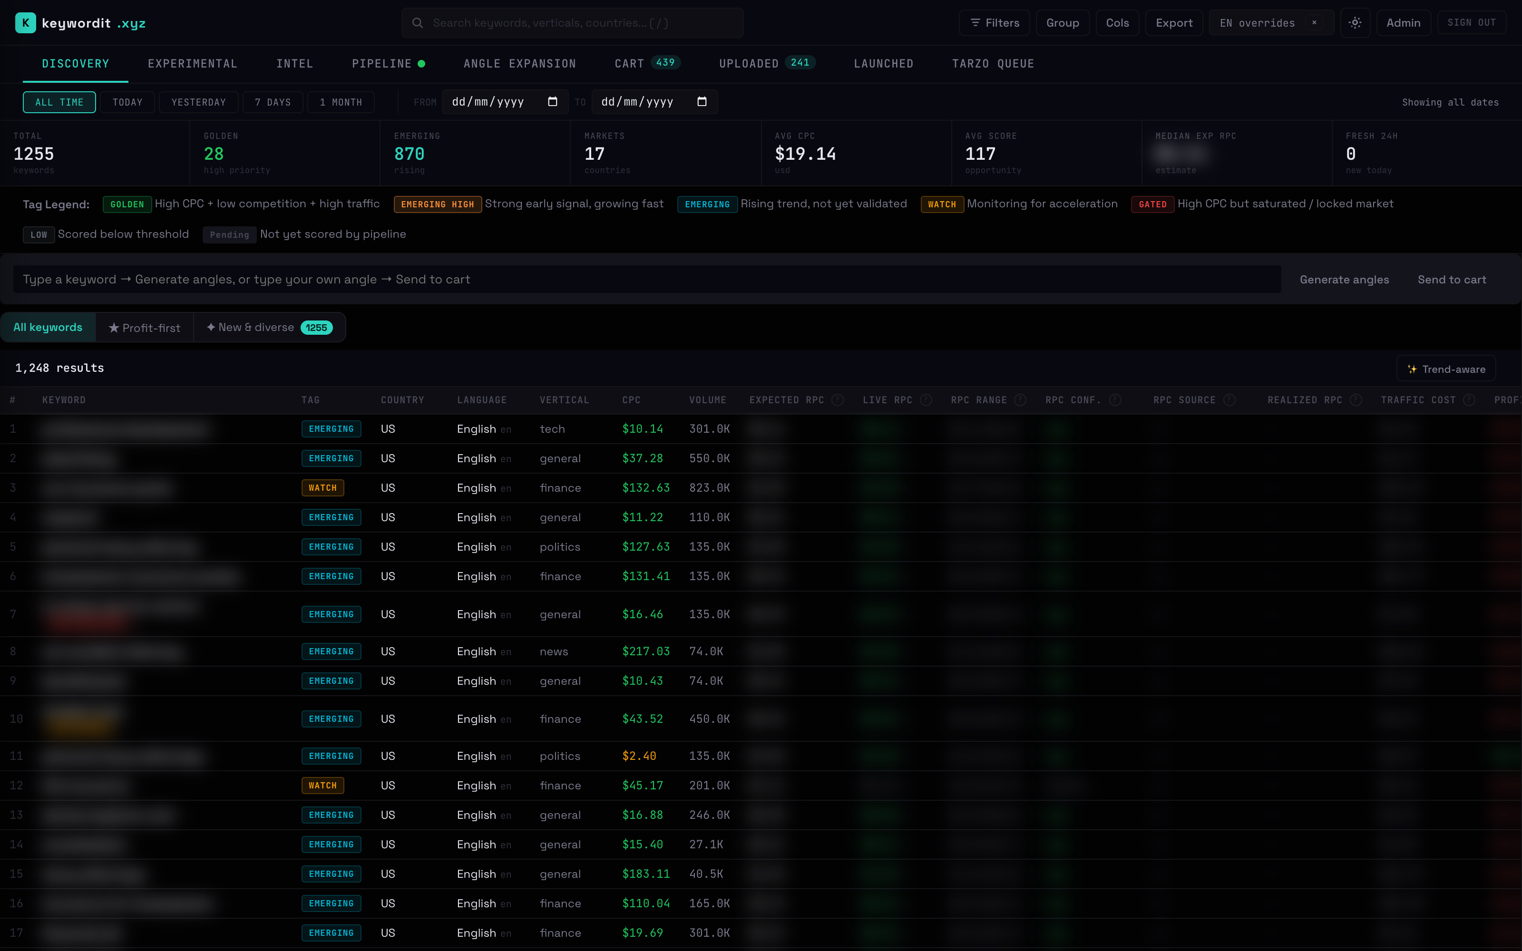The image size is (1522, 951).
Task: Open the Admin page
Action: click(1403, 23)
